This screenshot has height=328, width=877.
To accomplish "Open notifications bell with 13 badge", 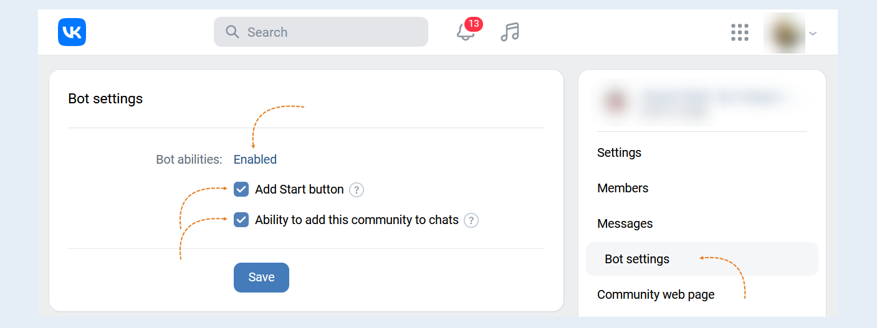I will point(466,32).
